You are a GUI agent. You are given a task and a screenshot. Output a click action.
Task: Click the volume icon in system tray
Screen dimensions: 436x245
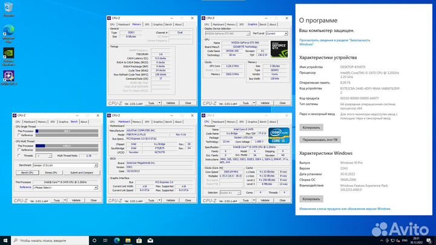(398, 241)
